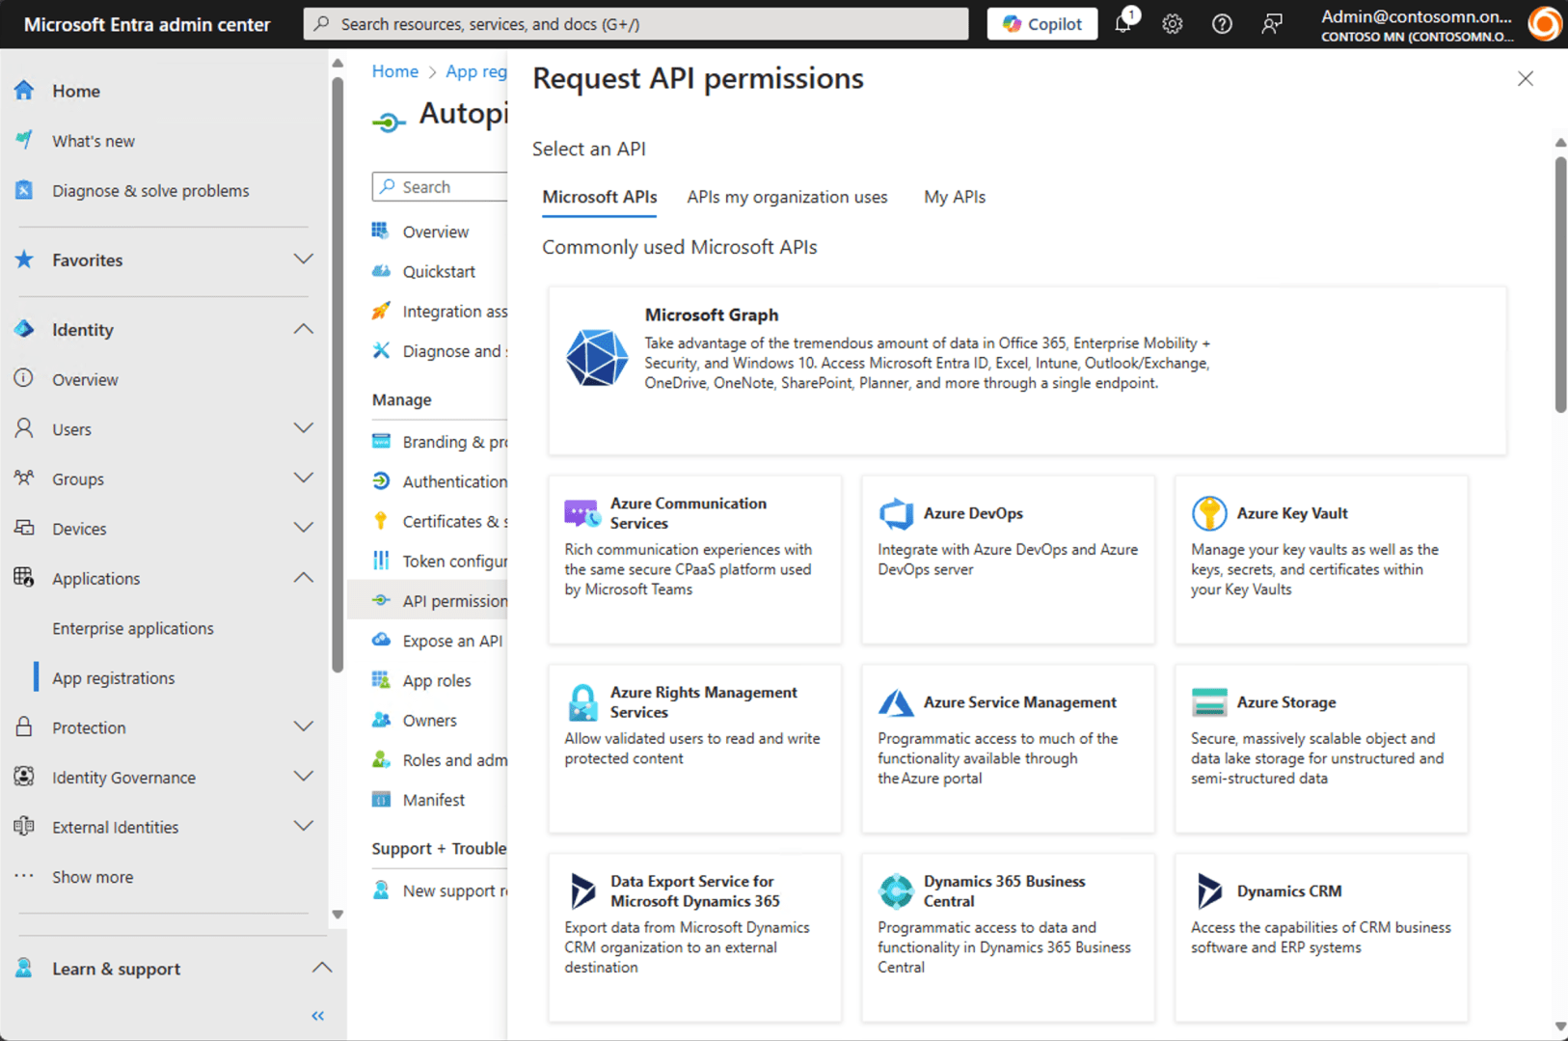Click the Azure Storage icon
The width and height of the screenshot is (1568, 1041).
click(x=1208, y=702)
